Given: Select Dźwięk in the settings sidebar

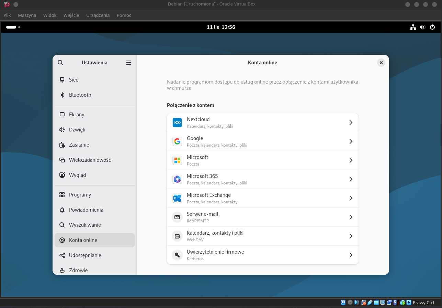Looking at the screenshot, I should (x=94, y=130).
